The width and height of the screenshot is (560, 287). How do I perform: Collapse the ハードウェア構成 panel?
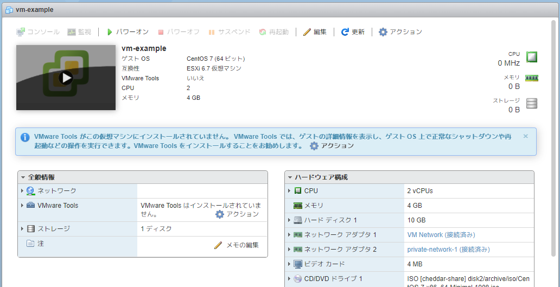point(290,177)
